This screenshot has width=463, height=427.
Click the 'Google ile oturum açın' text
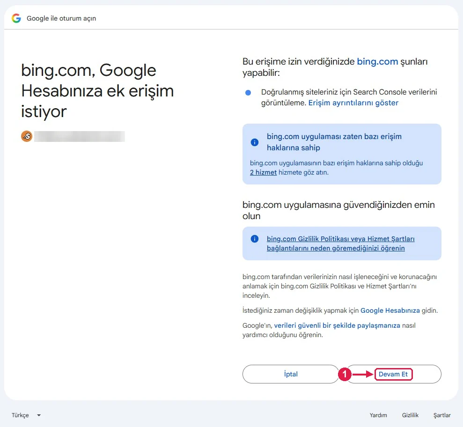point(61,18)
